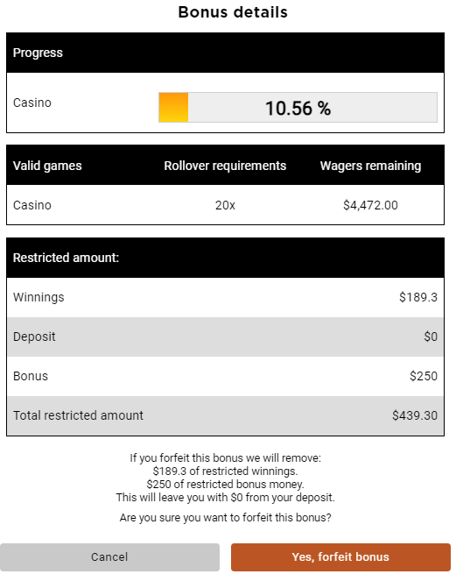
Task: Click the $439.30 total value
Action: (415, 415)
